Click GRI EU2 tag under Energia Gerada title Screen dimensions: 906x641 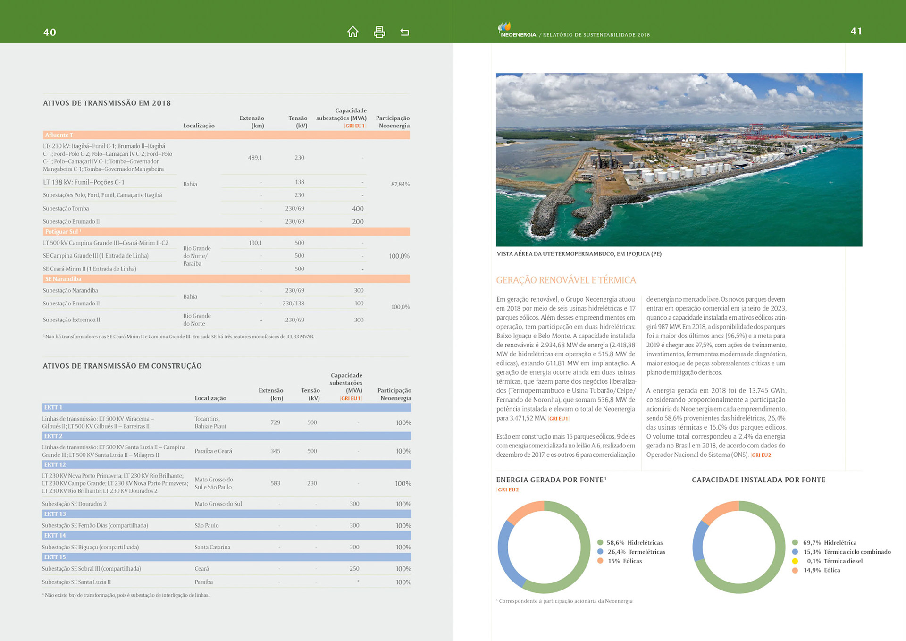coord(508,490)
